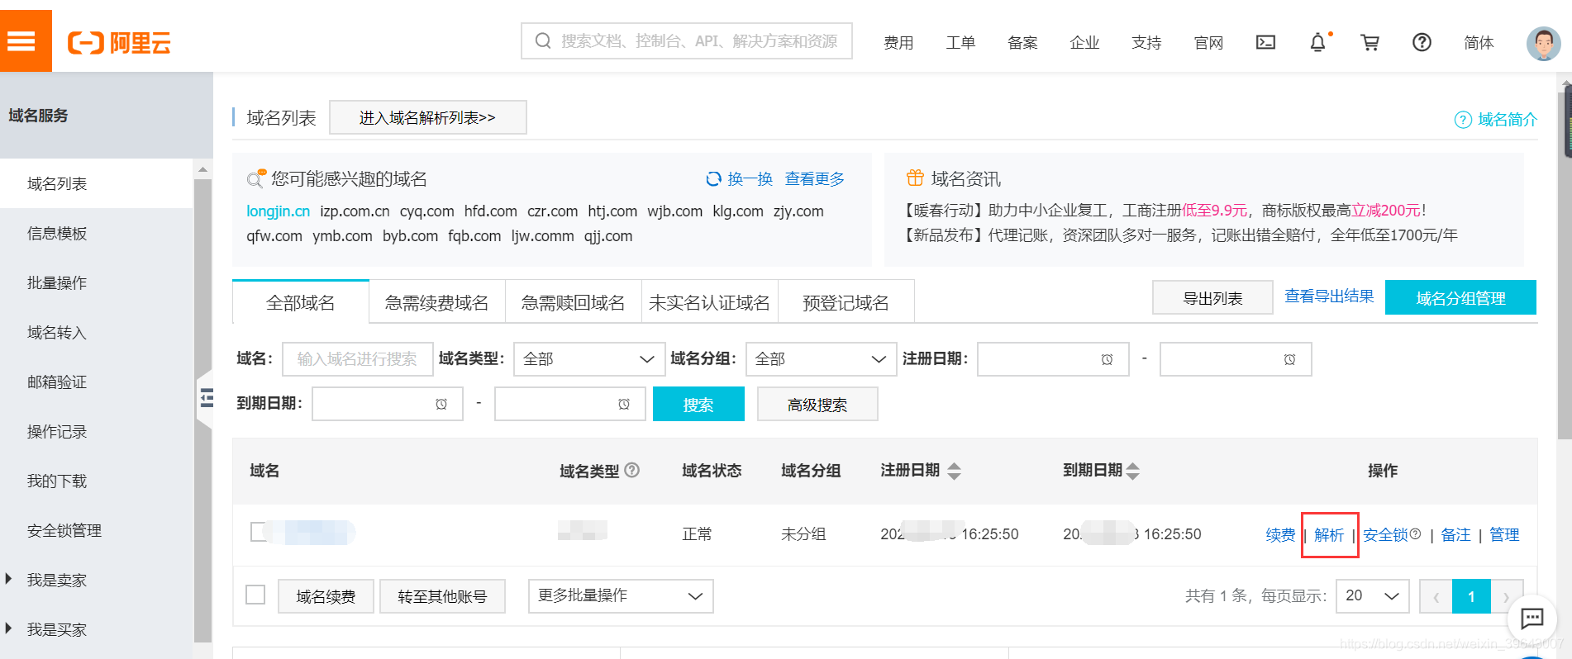Open the 域名类型 dropdown
The height and width of the screenshot is (659, 1572).
click(x=588, y=359)
